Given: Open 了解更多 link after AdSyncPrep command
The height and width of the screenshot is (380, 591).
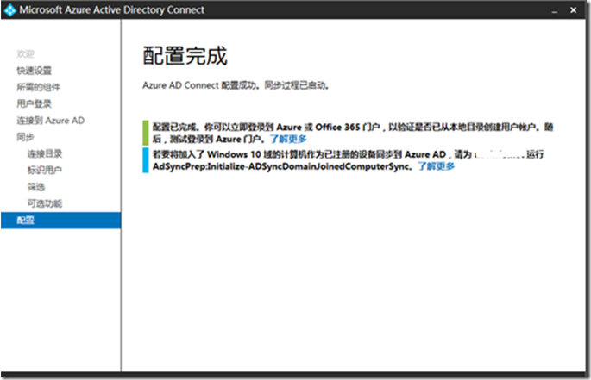Looking at the screenshot, I should 436,166.
